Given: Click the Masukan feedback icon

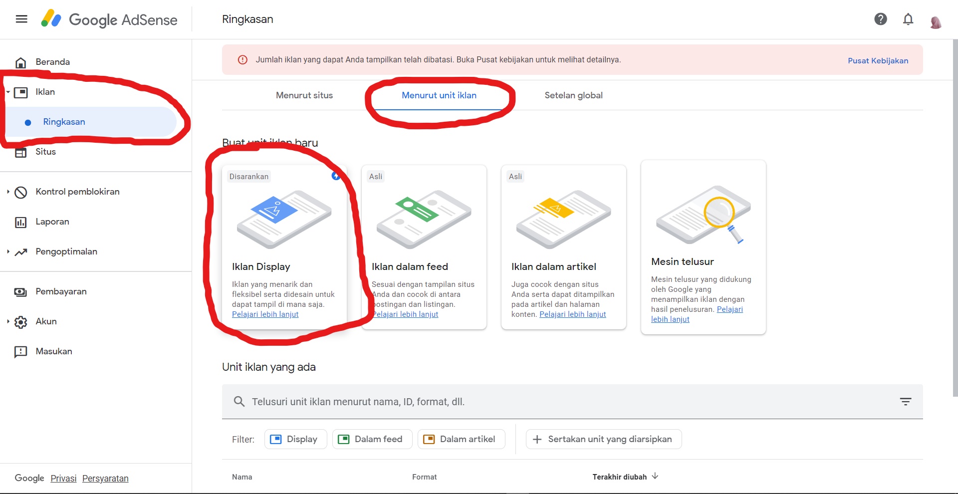Looking at the screenshot, I should pos(20,352).
